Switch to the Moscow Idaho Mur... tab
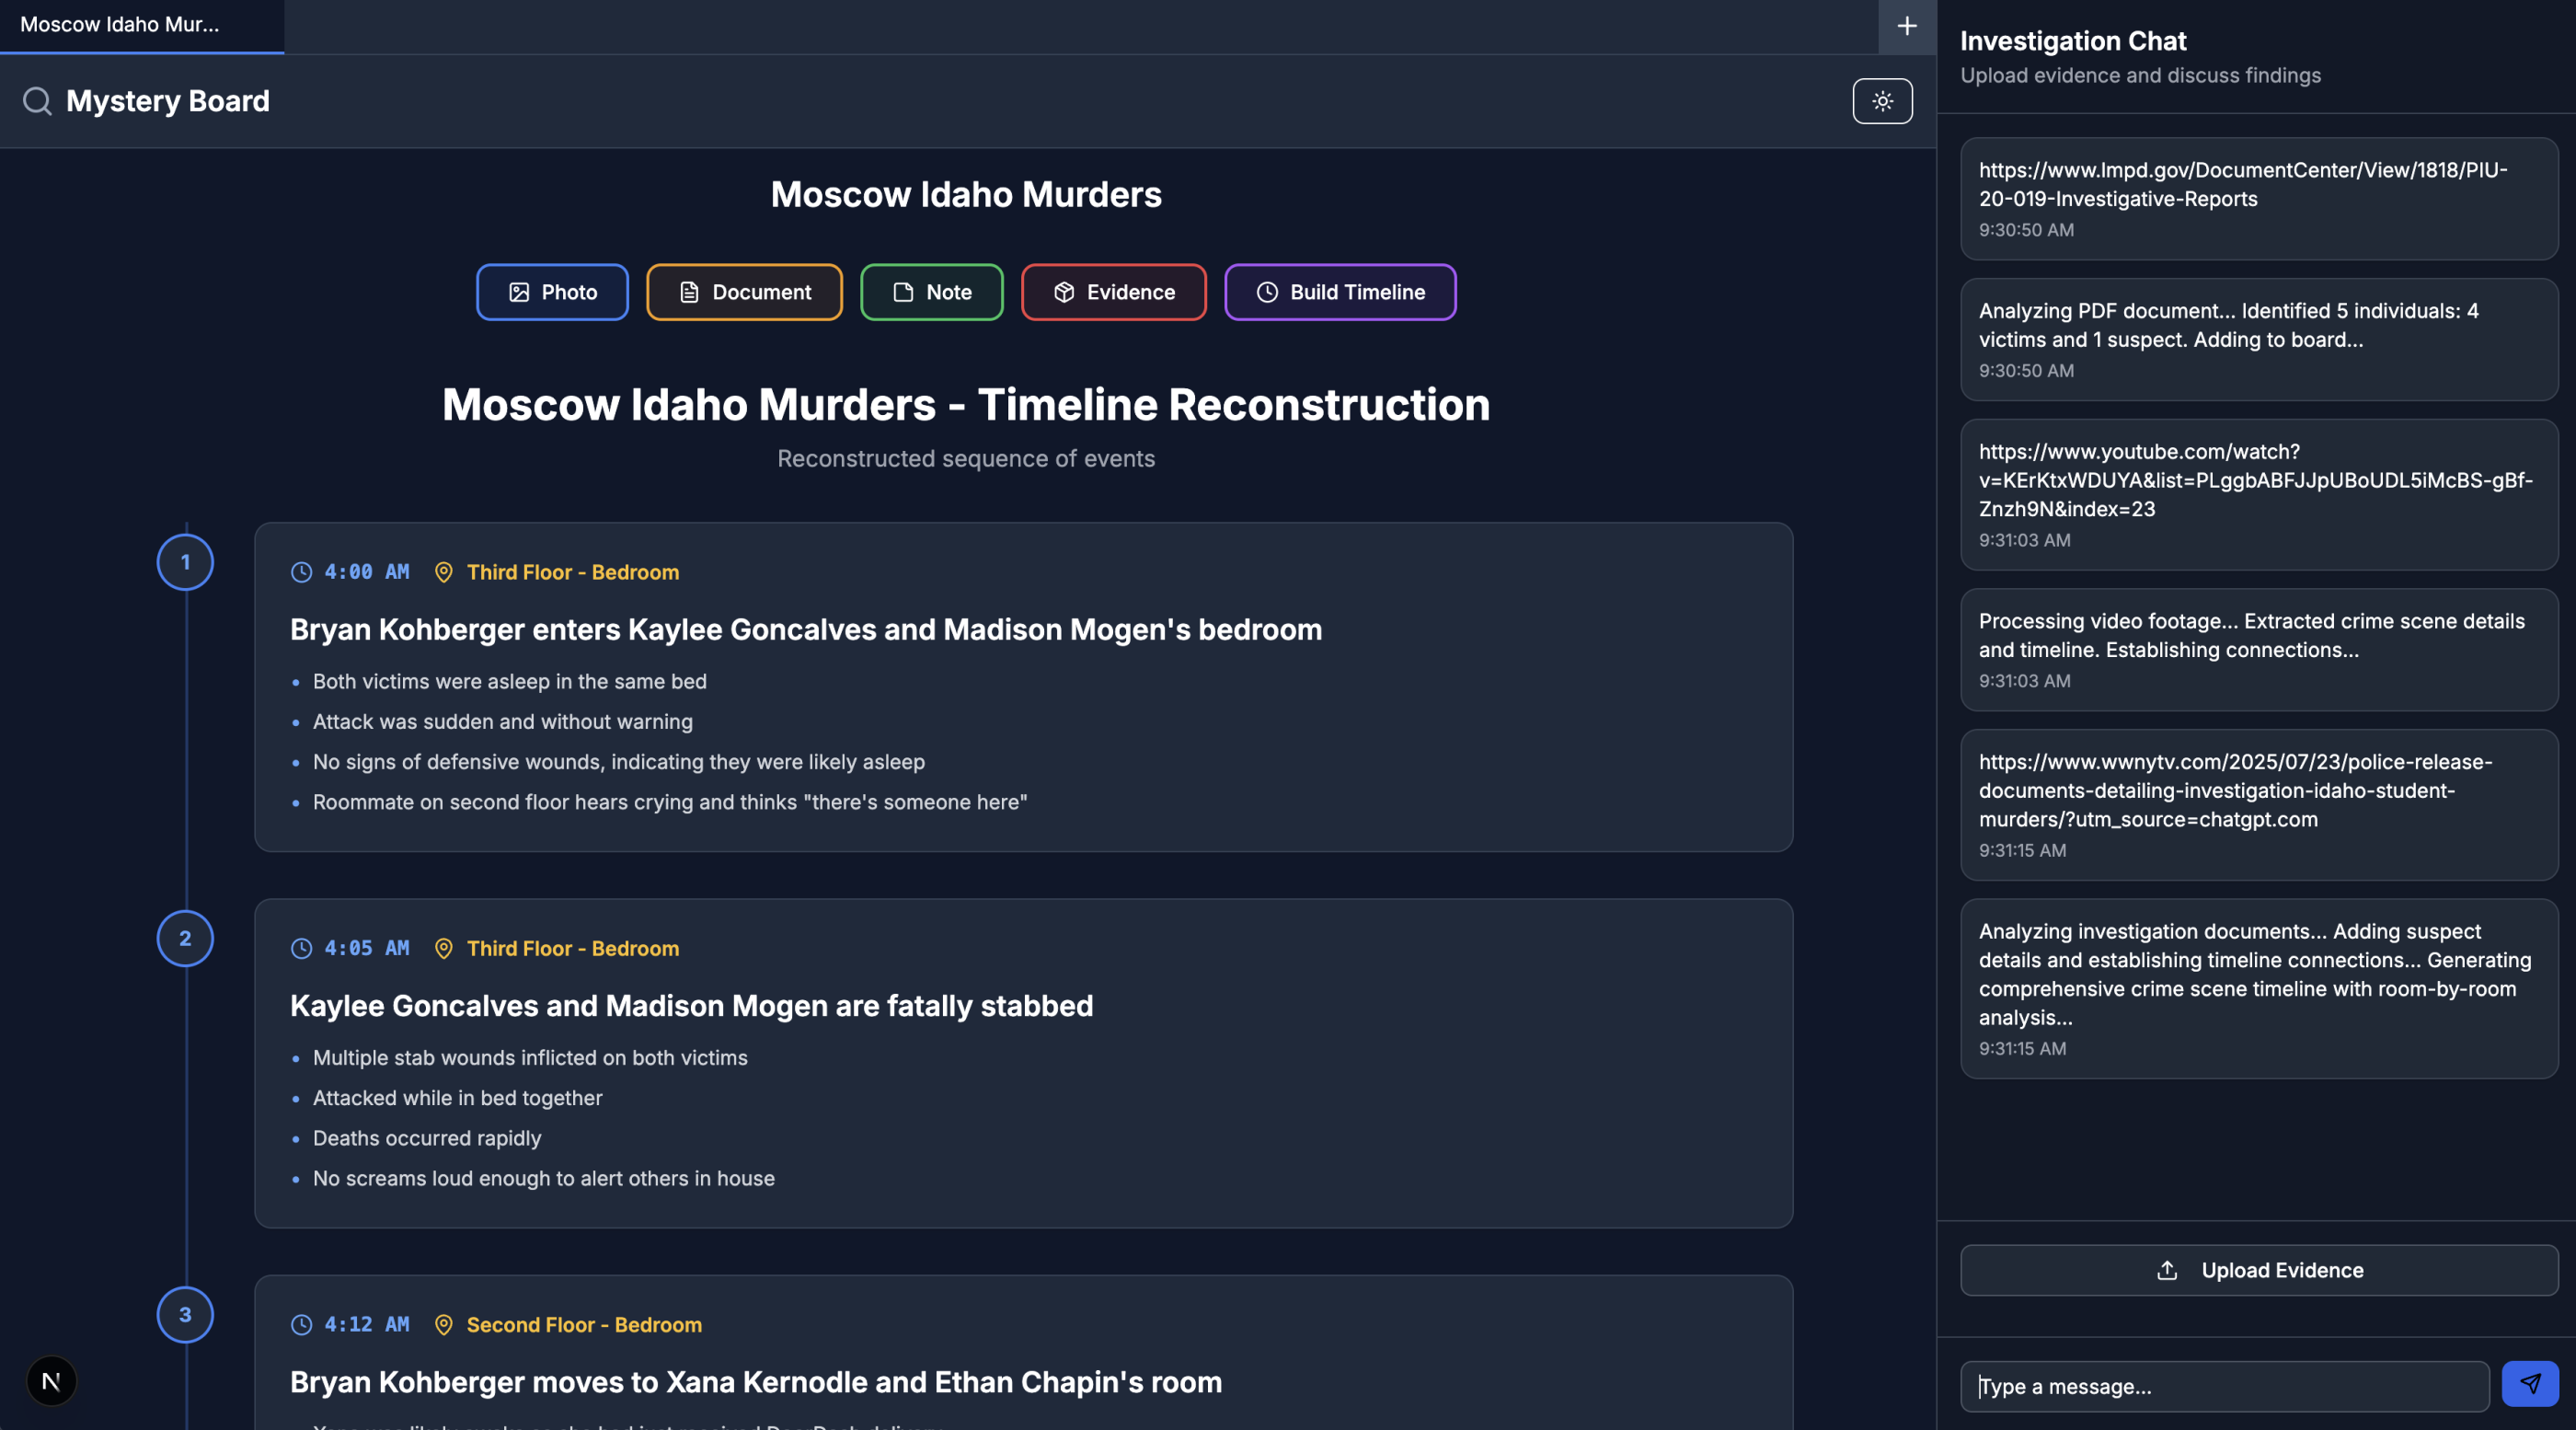 tap(120, 25)
